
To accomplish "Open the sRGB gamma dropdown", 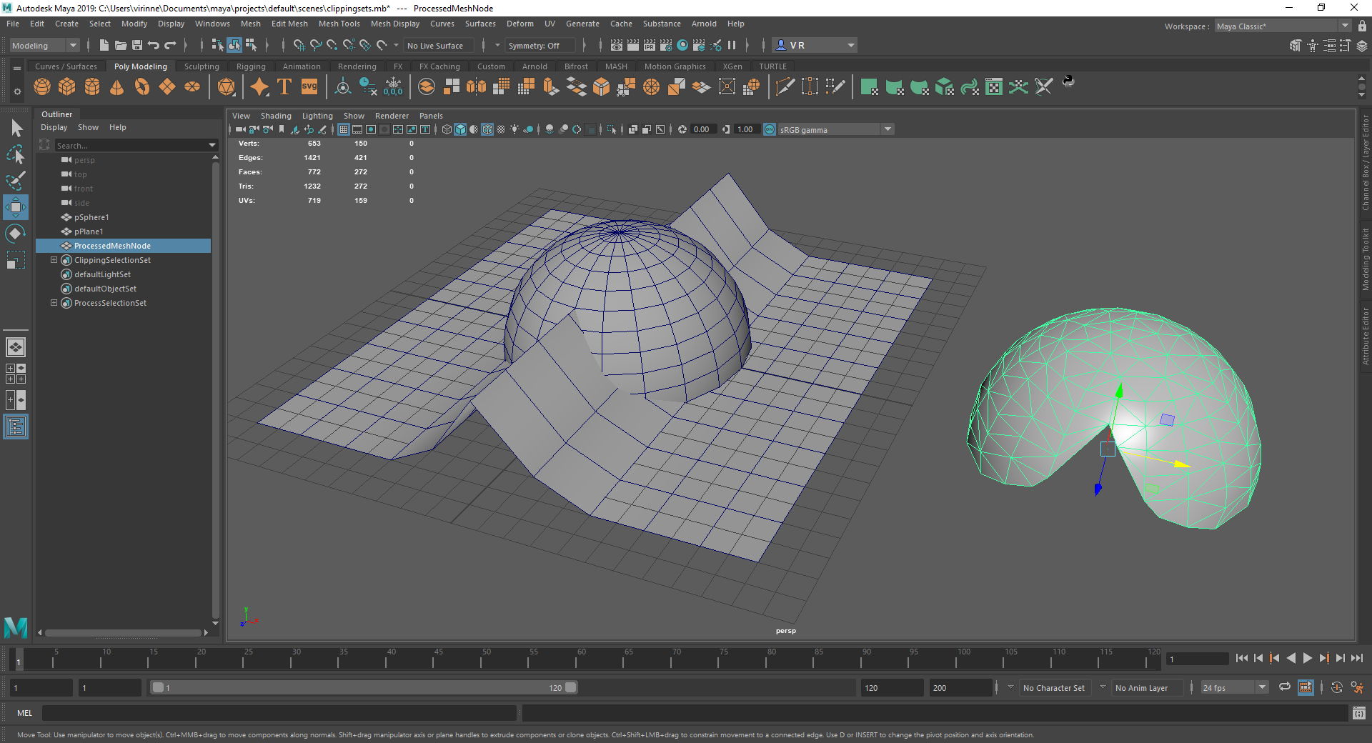I will point(887,129).
